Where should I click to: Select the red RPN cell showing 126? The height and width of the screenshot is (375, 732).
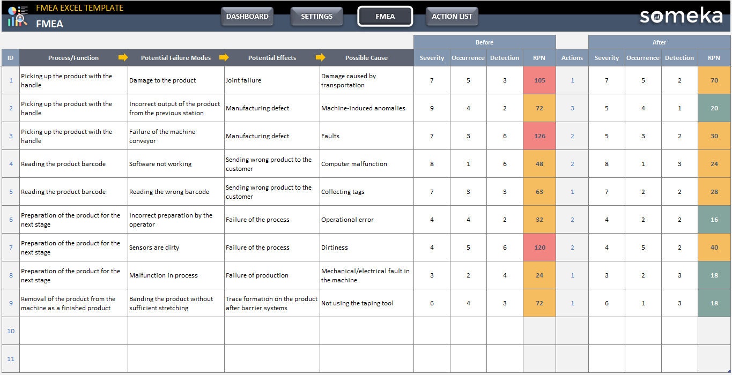pyautogui.click(x=539, y=136)
